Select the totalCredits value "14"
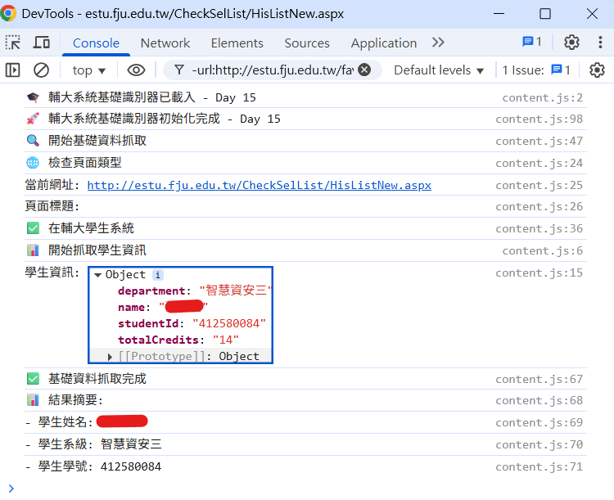The height and width of the screenshot is (500, 614). click(226, 340)
